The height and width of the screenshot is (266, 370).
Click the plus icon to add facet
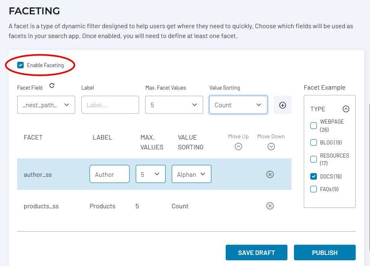(x=282, y=105)
